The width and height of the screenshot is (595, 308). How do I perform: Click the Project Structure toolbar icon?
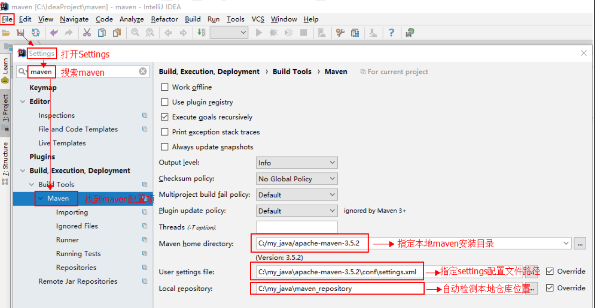click(355, 33)
